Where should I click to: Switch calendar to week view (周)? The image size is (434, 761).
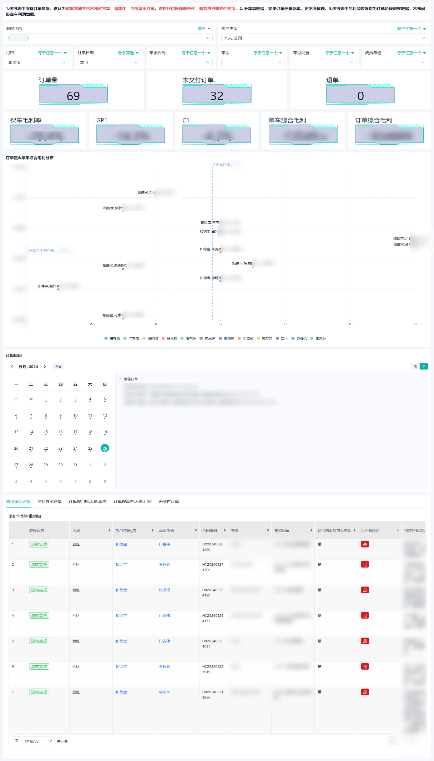(x=415, y=367)
